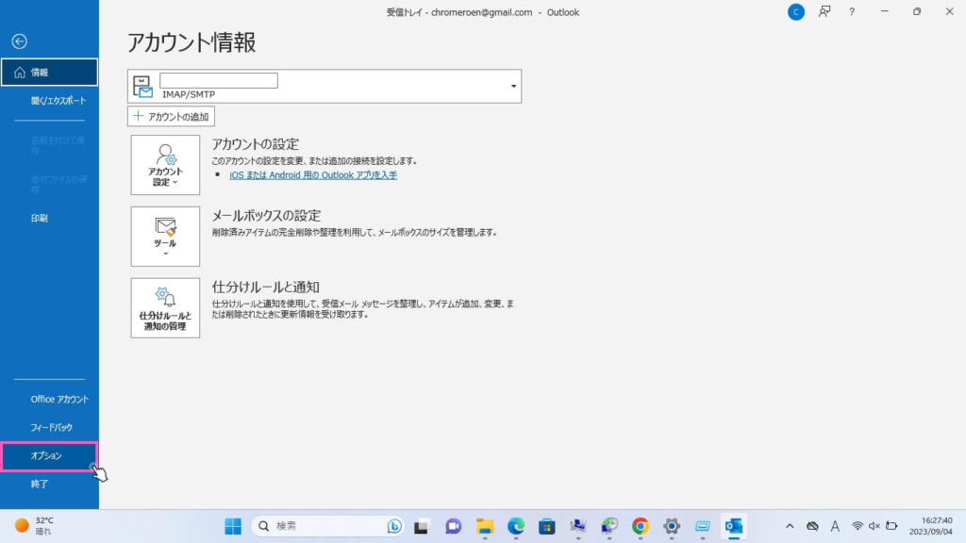The image size is (966, 543).
Task: Open the Teams chat taskbar icon
Action: (454, 526)
